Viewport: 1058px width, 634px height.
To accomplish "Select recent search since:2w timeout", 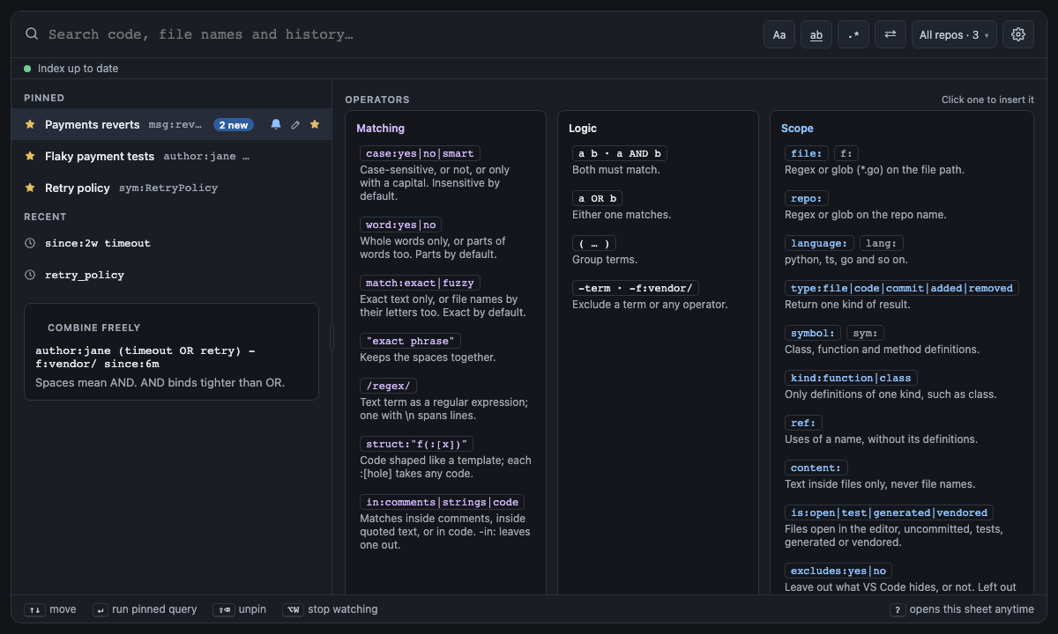I will pyautogui.click(x=172, y=243).
